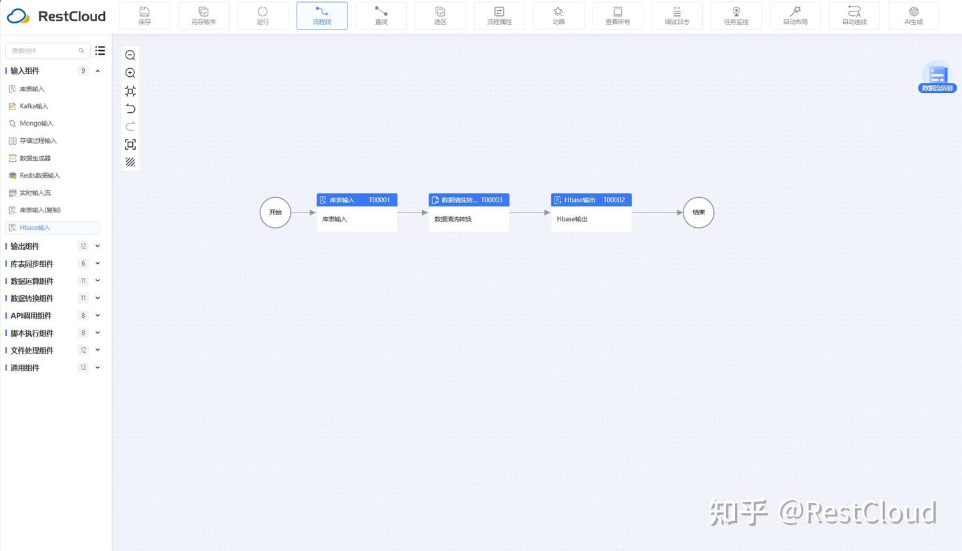Switch connections to 直线 straight-line mode
962x551 pixels.
click(x=381, y=15)
